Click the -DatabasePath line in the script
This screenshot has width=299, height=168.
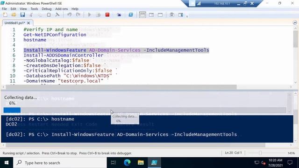[68, 76]
